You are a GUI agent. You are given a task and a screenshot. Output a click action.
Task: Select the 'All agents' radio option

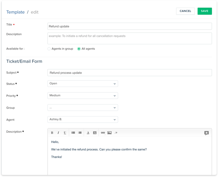coord(79,49)
